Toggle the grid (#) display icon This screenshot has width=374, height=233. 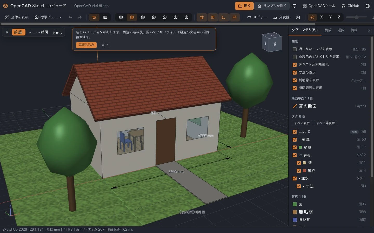[x=202, y=17]
